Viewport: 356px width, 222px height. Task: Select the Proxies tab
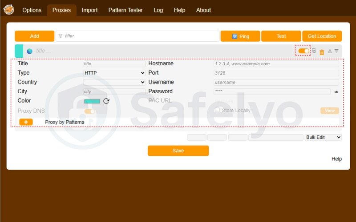pos(61,10)
